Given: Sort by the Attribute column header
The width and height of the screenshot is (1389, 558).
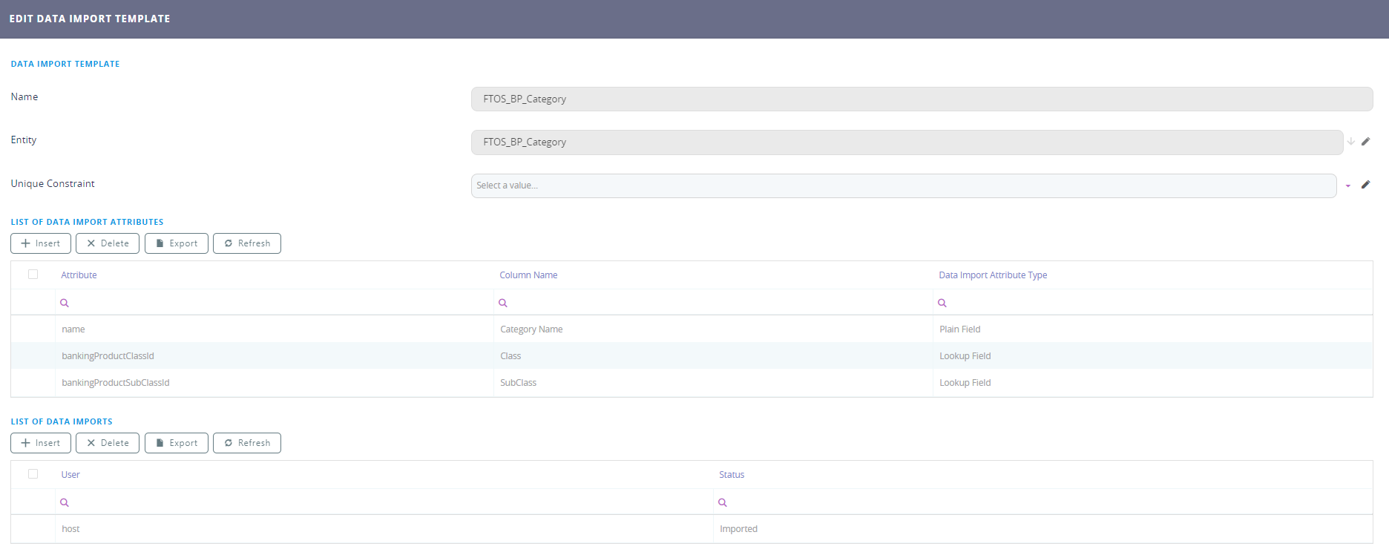Looking at the screenshot, I should click(x=79, y=275).
